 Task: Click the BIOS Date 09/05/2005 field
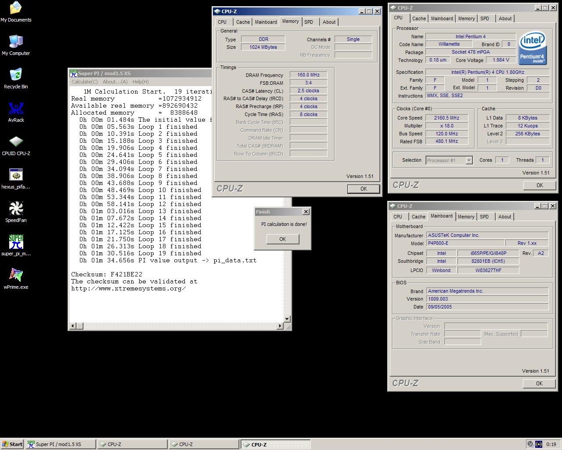click(487, 307)
